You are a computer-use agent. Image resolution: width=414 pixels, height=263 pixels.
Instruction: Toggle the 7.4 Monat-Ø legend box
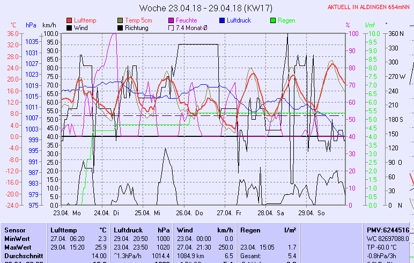click(x=171, y=28)
